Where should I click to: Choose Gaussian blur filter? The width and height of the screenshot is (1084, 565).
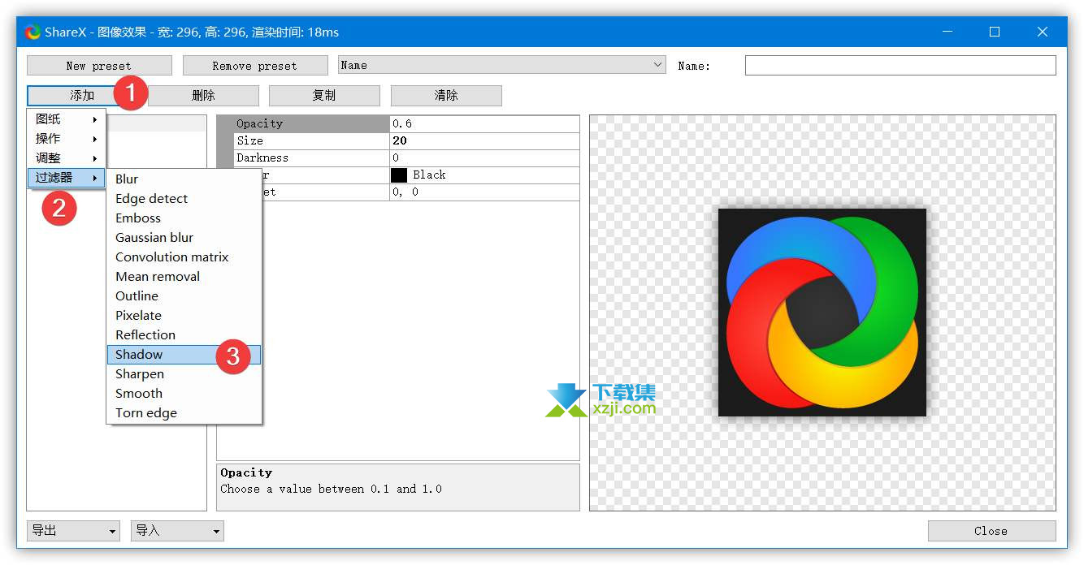(184, 238)
